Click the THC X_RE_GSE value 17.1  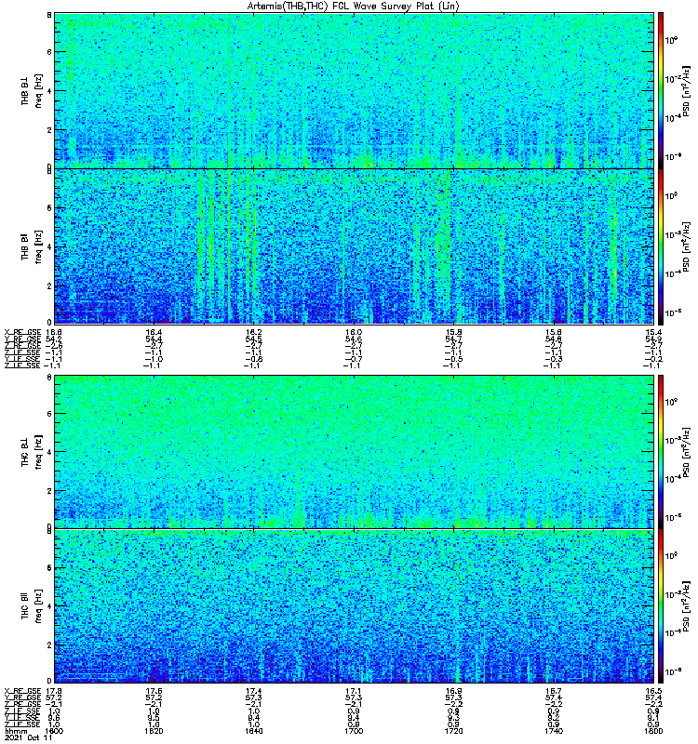(354, 691)
